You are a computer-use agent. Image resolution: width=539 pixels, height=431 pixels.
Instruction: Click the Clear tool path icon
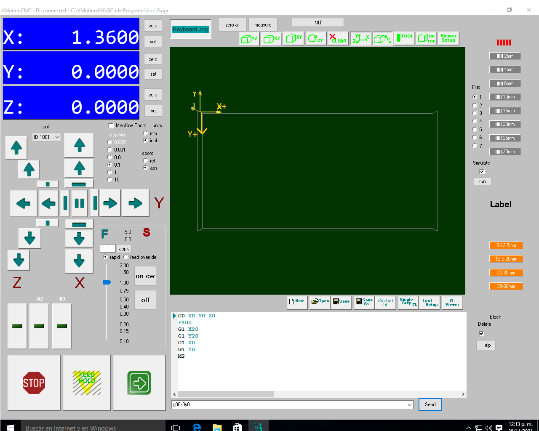click(x=338, y=39)
